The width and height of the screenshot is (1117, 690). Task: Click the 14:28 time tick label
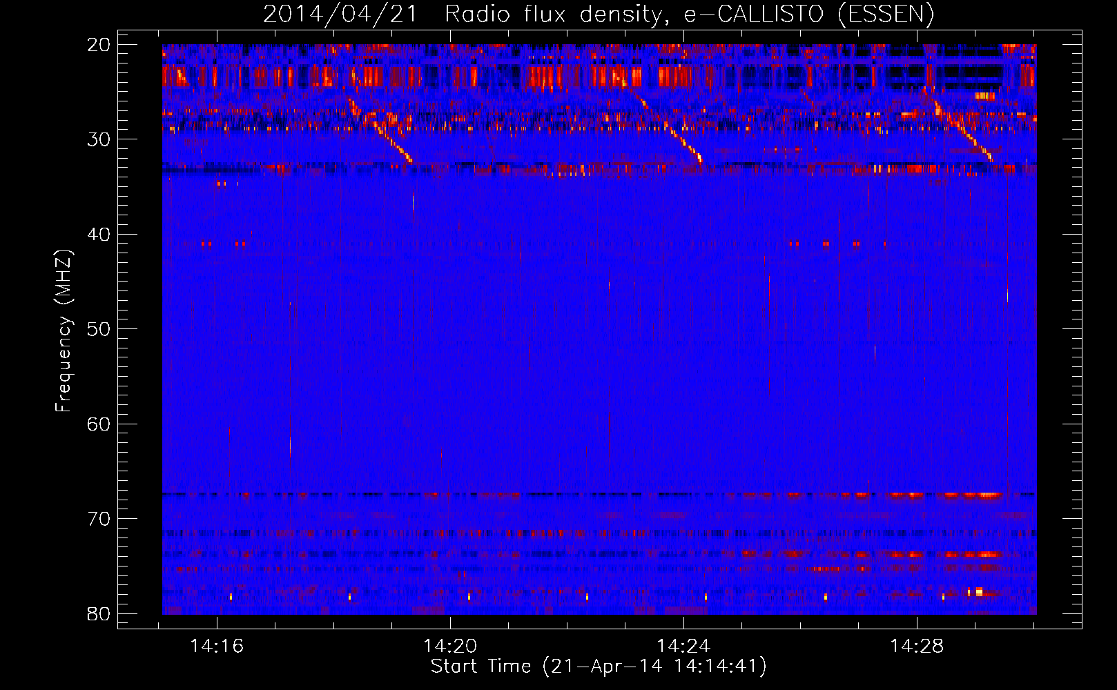(x=917, y=647)
